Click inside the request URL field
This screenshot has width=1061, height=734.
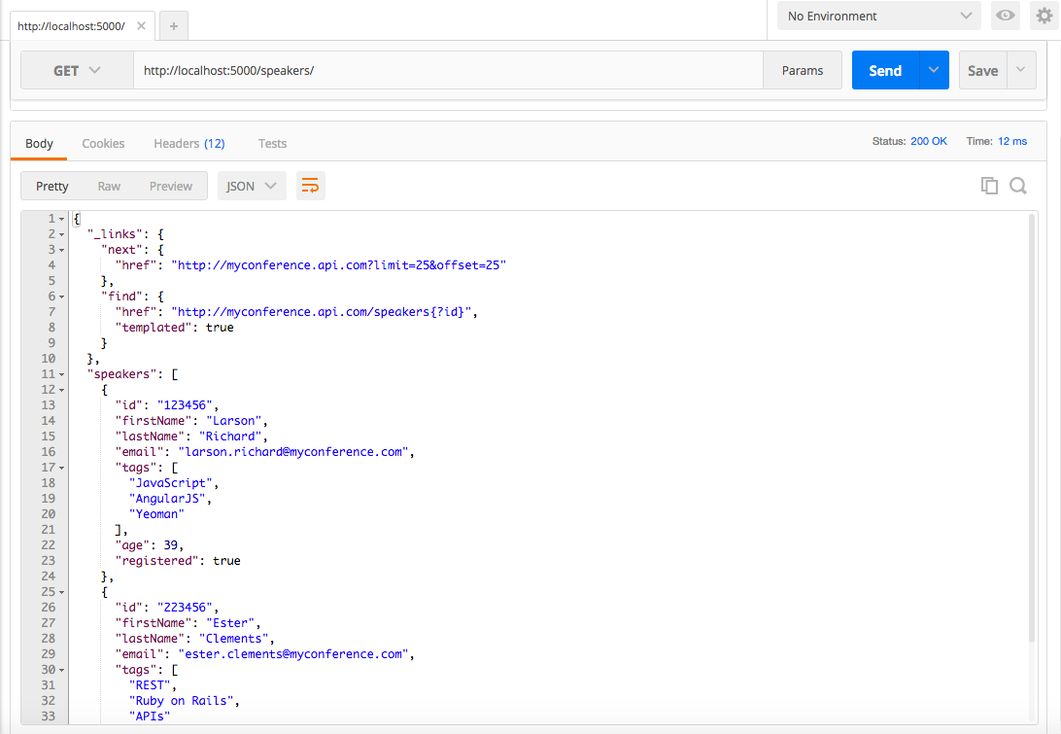389,69
